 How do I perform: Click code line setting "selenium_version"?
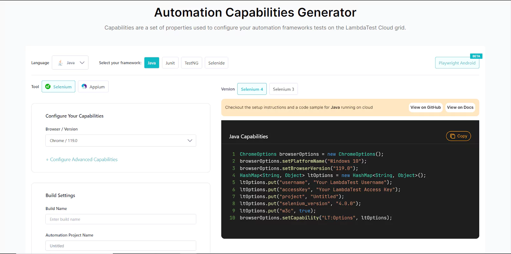300,204
